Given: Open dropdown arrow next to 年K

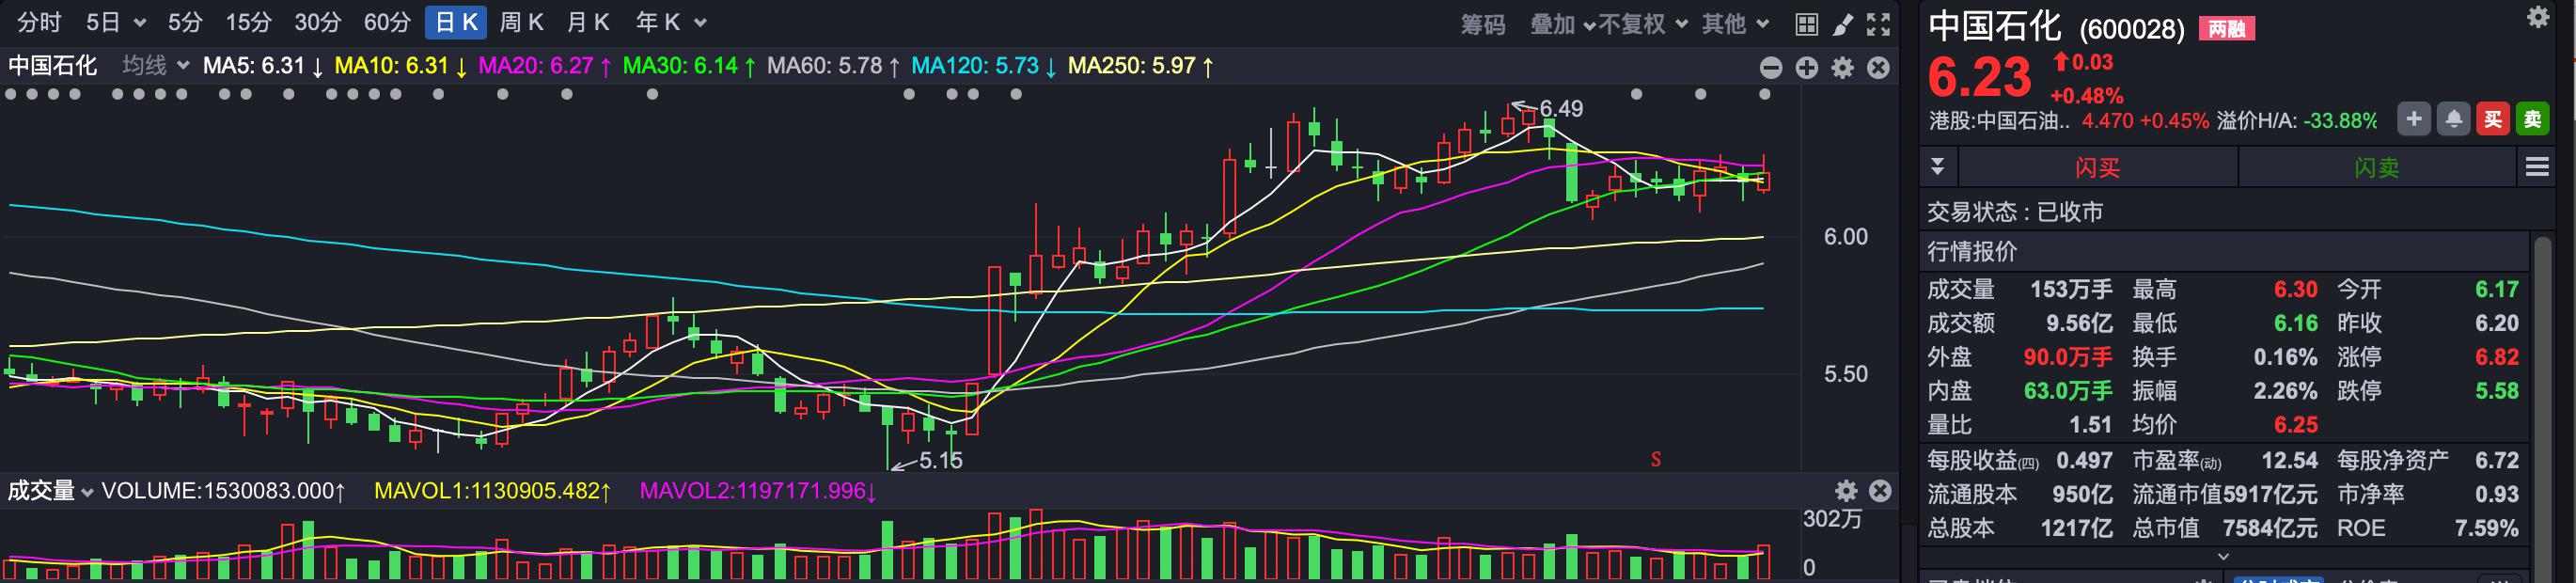Looking at the screenshot, I should [700, 23].
